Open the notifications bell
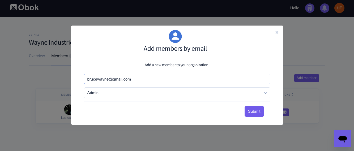Image resolution: width=354 pixels, height=151 pixels. [x=325, y=8]
